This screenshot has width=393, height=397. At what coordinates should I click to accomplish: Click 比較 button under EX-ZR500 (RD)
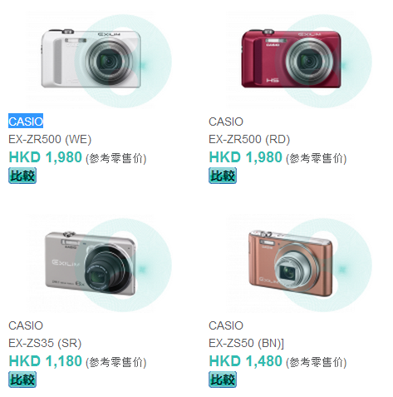click(223, 176)
